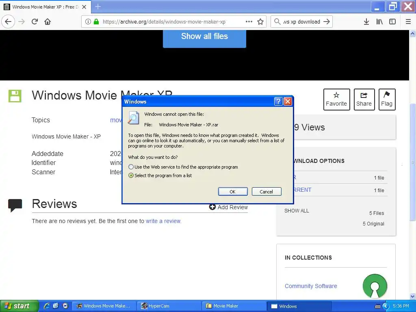Switch to Windows taskbar button
This screenshot has width=416, height=312.
[x=299, y=306]
